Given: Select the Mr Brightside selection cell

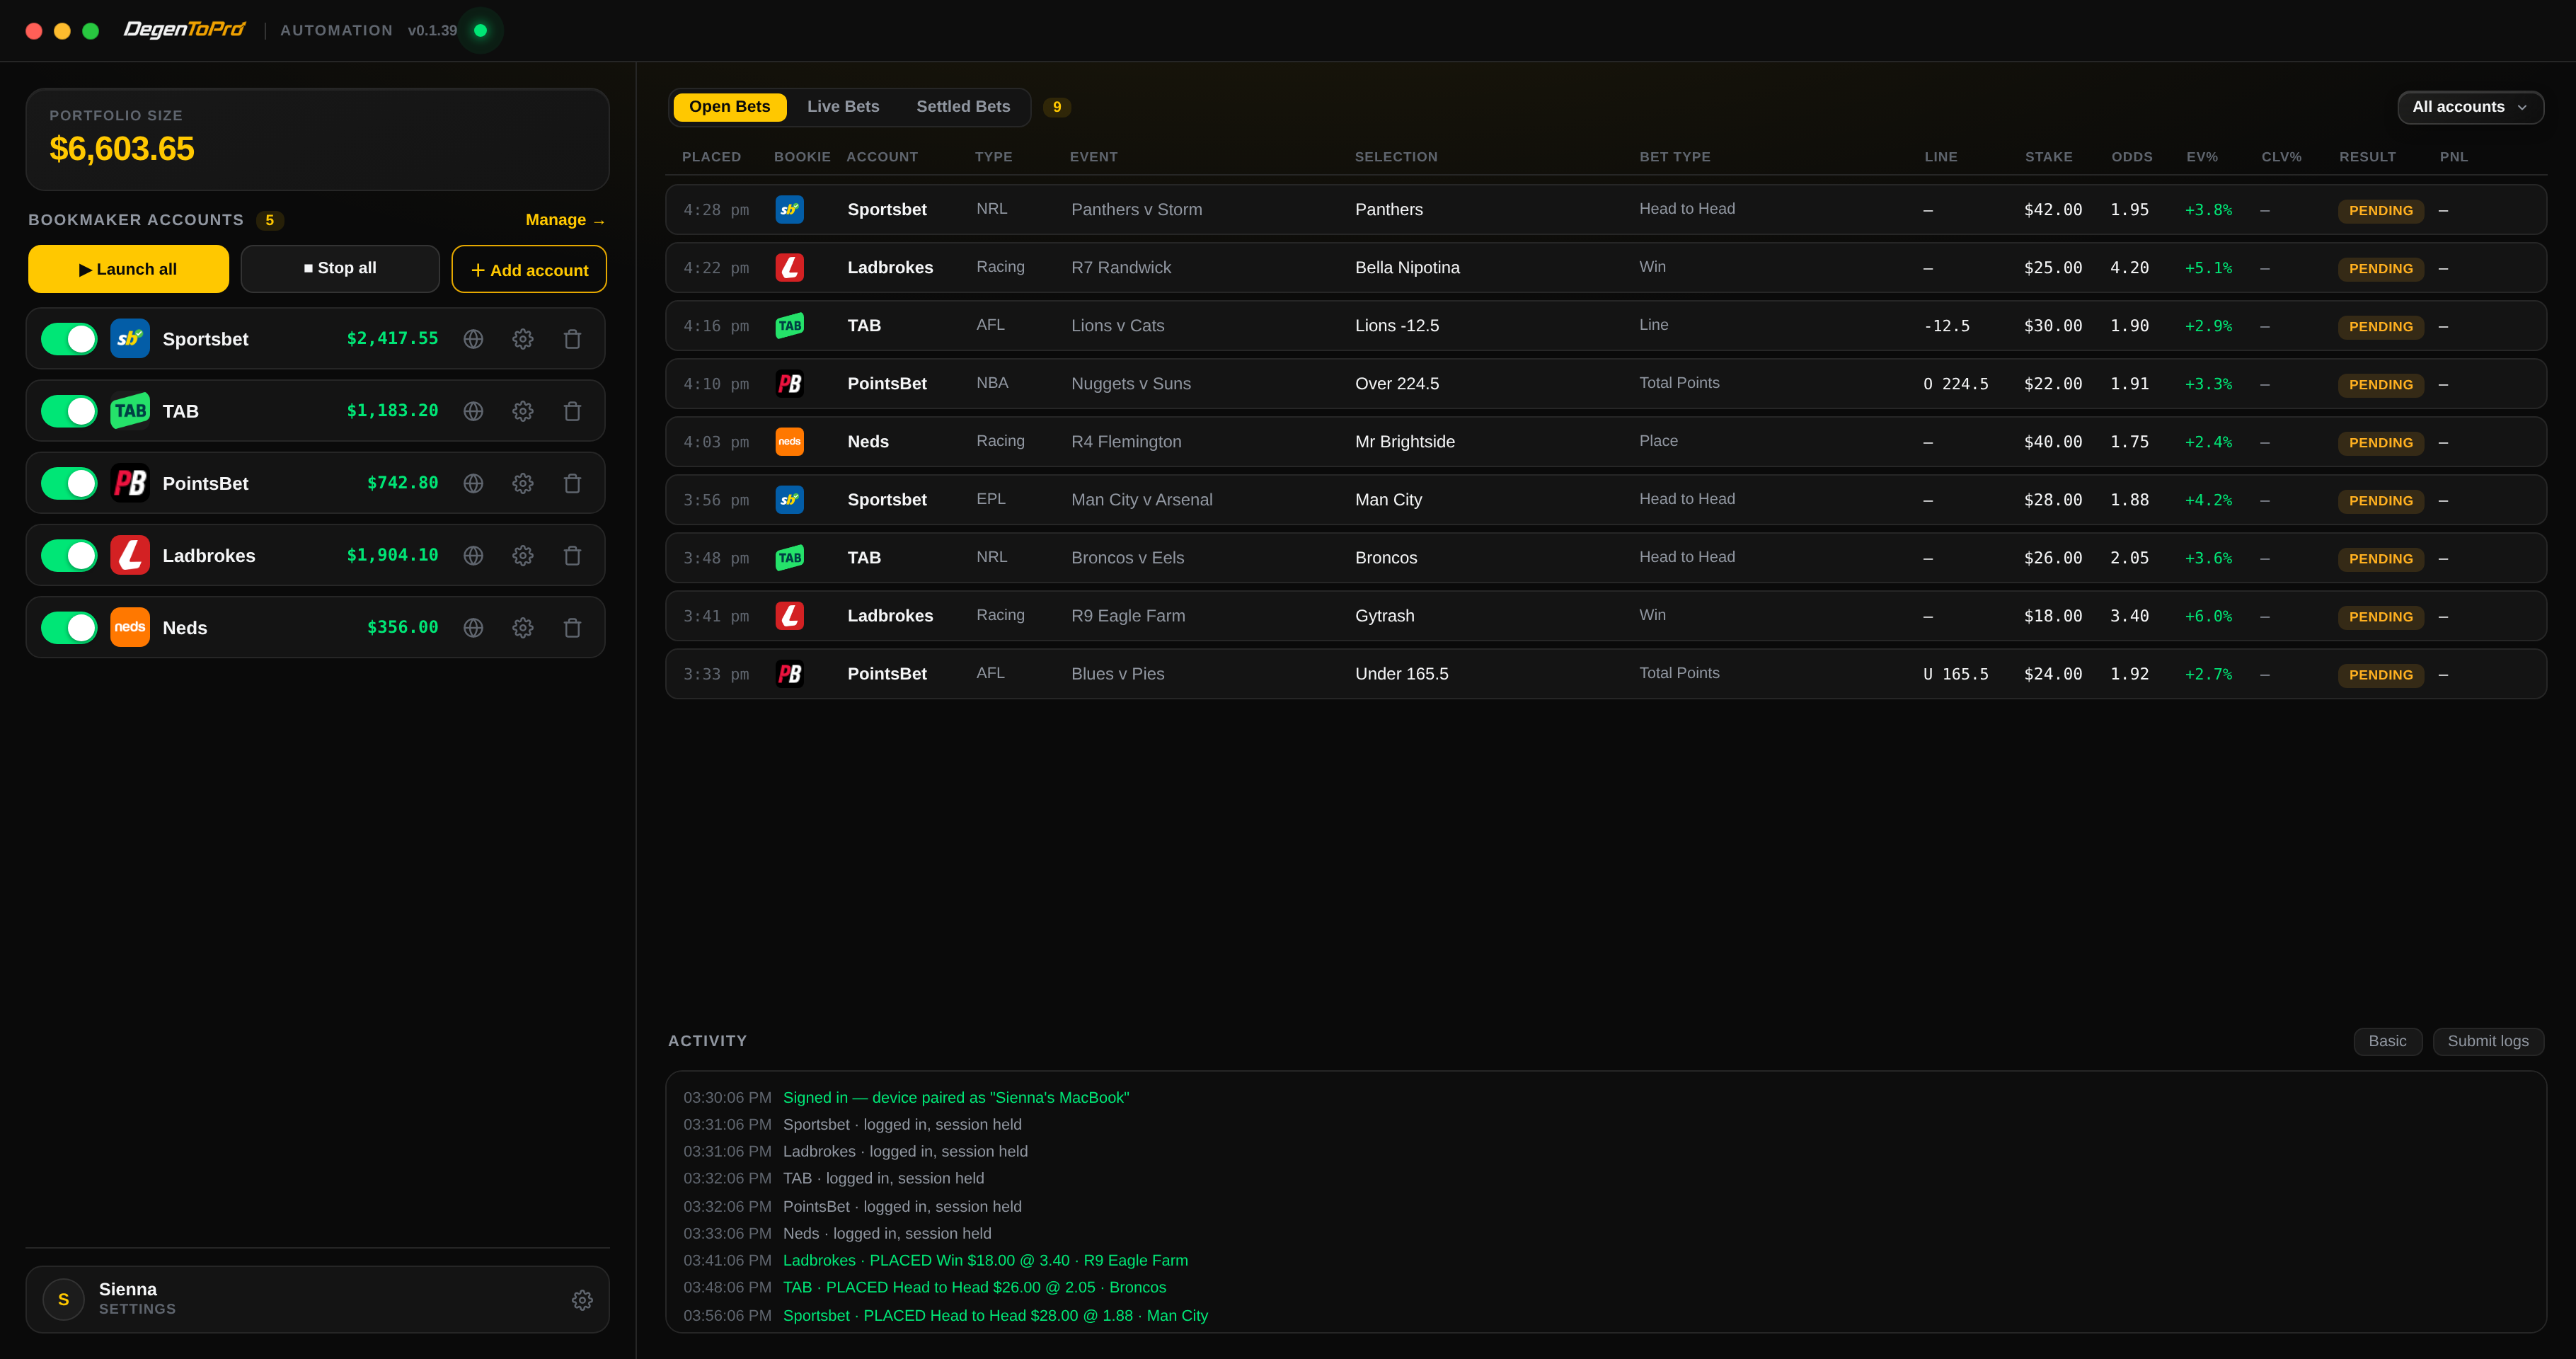Looking at the screenshot, I should (x=1405, y=441).
